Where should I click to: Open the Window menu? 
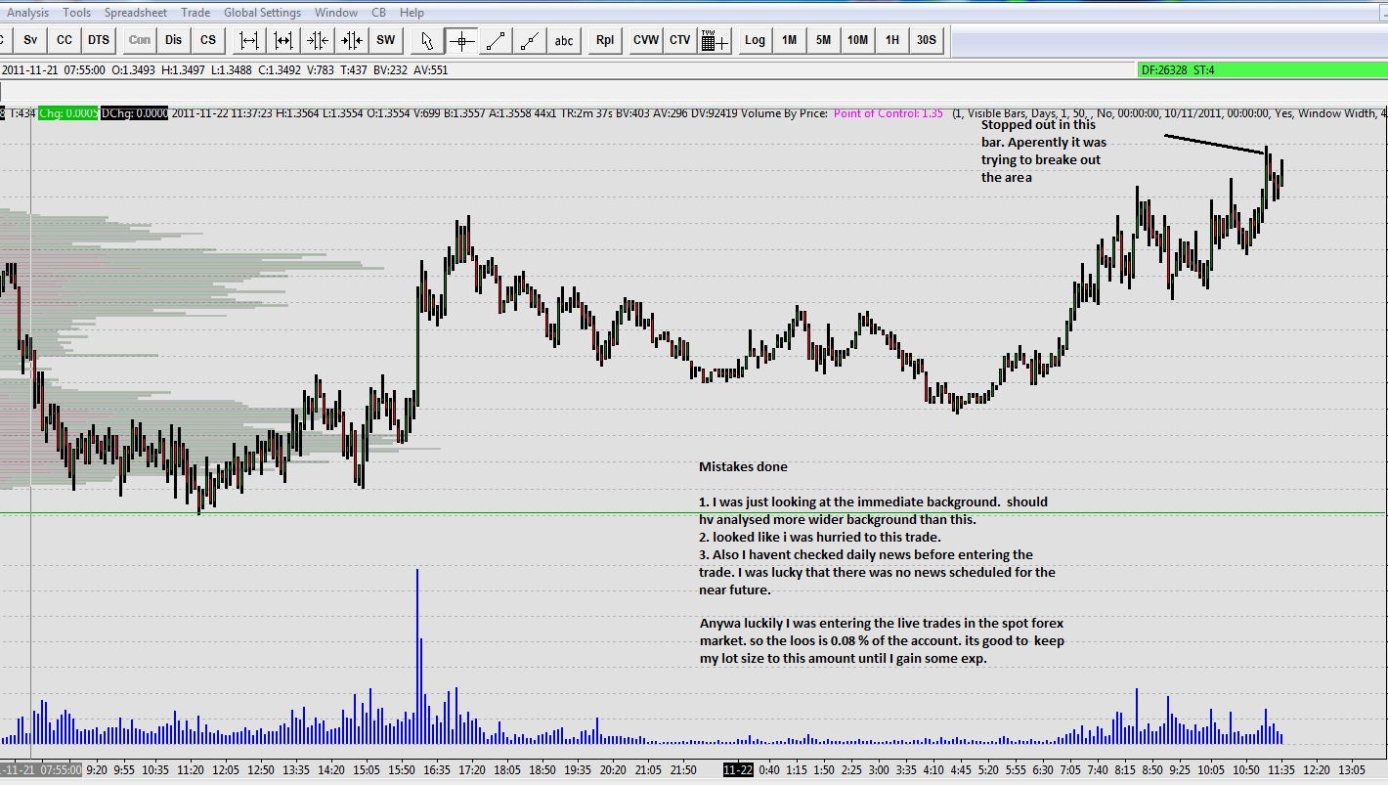pos(336,13)
